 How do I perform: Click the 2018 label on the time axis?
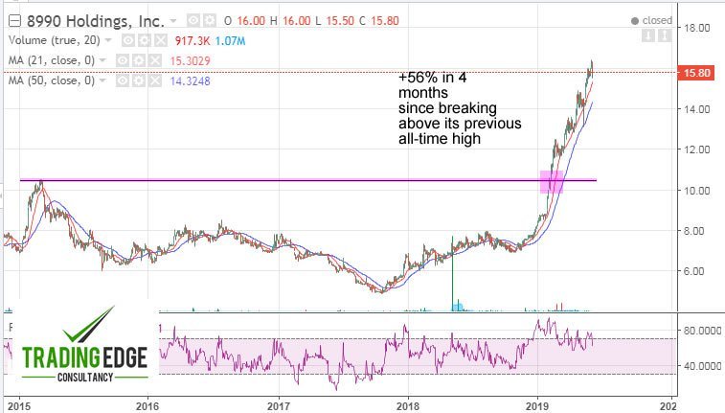tap(408, 406)
